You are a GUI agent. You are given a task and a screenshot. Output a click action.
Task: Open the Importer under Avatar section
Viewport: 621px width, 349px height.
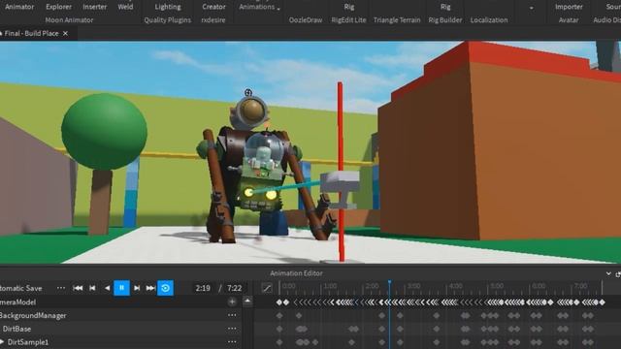click(569, 7)
